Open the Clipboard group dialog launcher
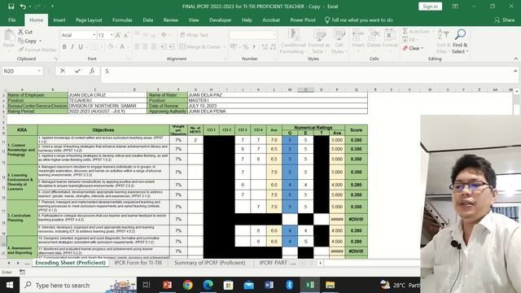The image size is (521, 293). pos(56,59)
